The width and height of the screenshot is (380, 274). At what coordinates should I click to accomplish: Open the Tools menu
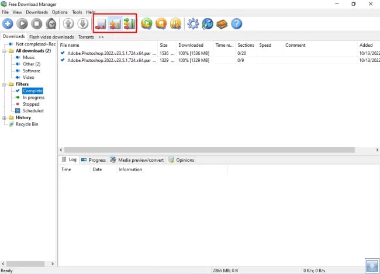pos(77,12)
